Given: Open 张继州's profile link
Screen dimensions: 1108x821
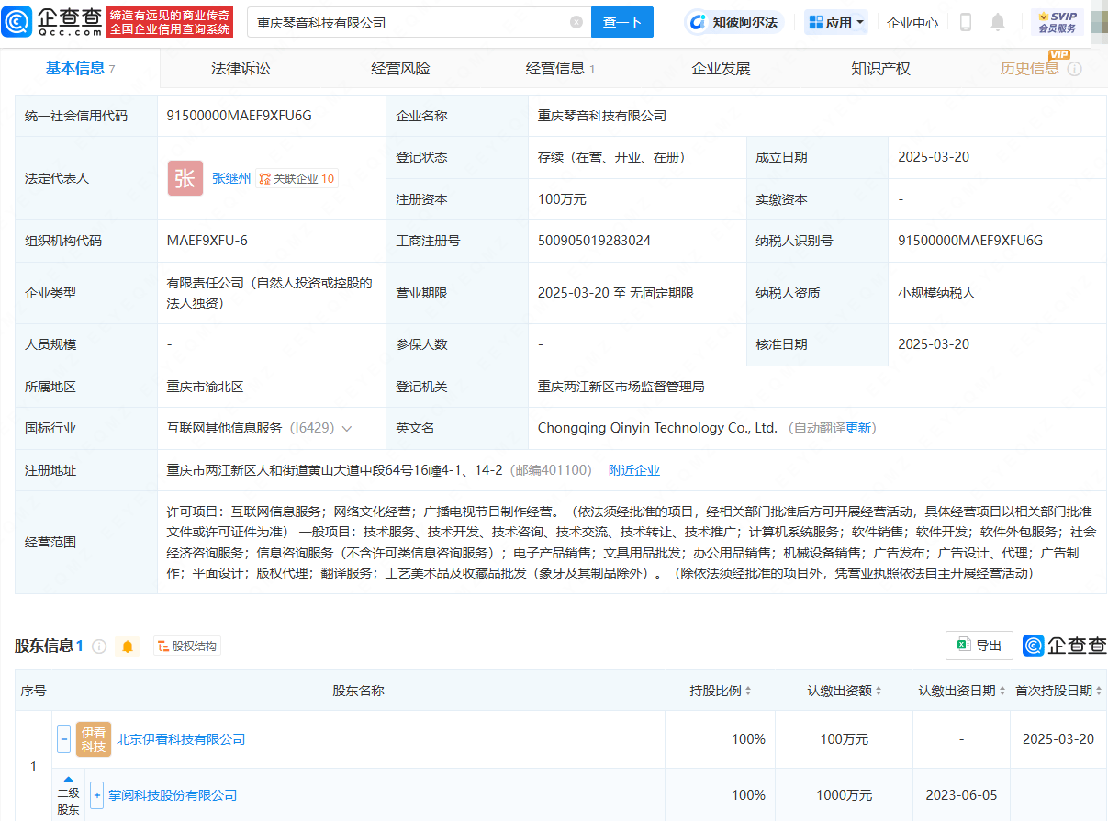Looking at the screenshot, I should tap(231, 178).
